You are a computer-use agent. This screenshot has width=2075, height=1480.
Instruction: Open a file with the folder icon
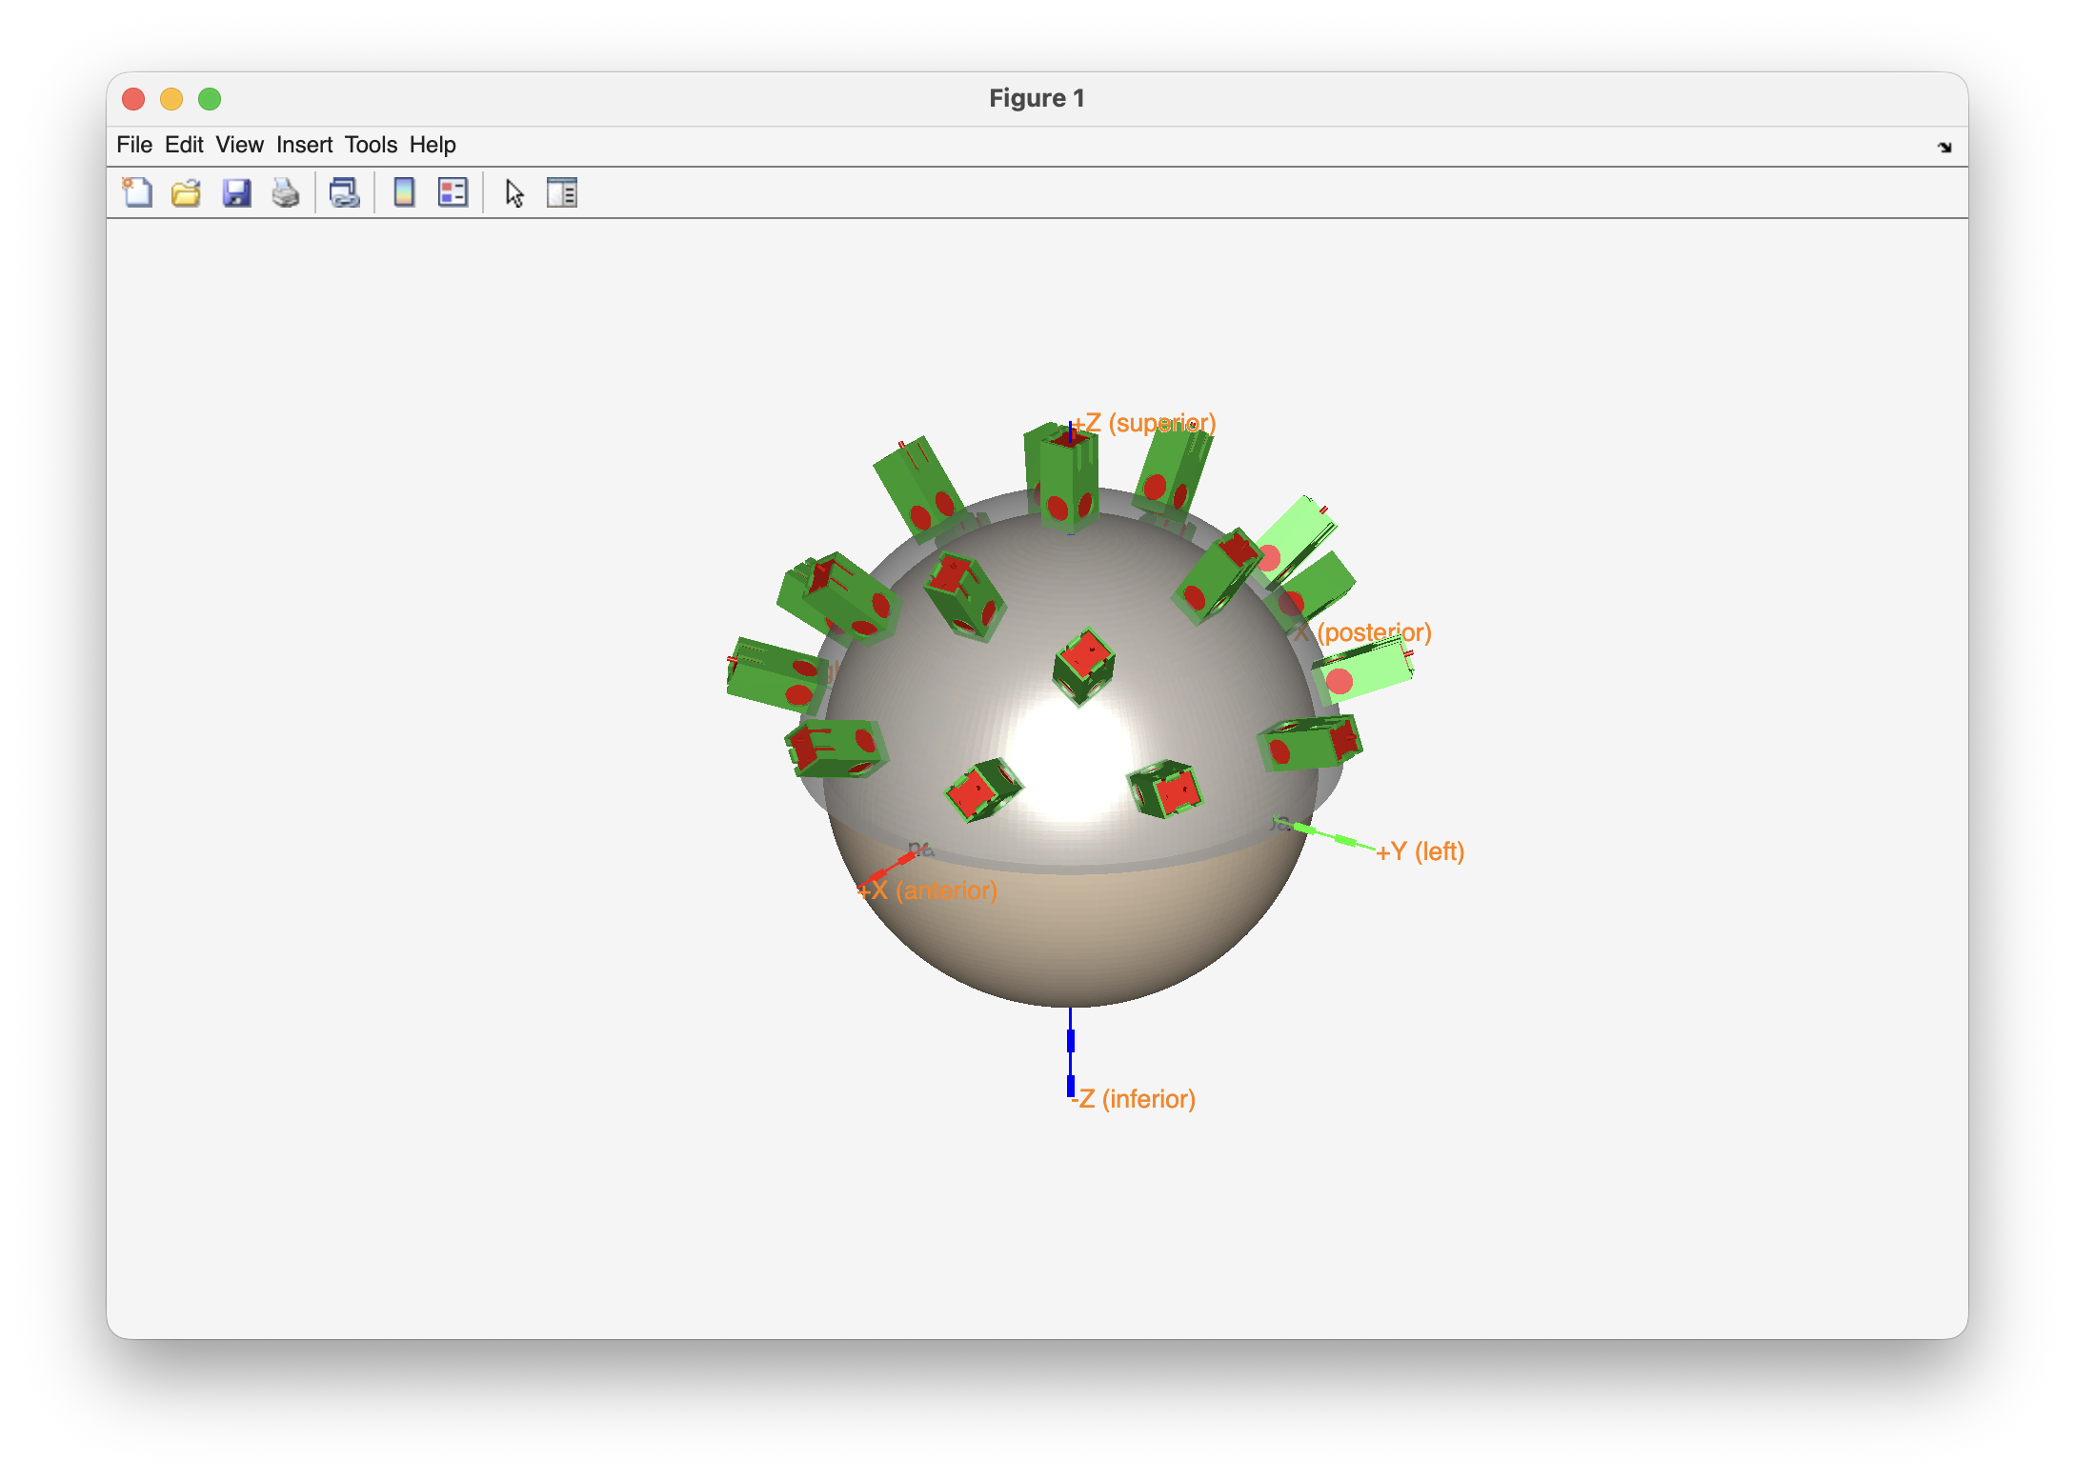click(186, 192)
